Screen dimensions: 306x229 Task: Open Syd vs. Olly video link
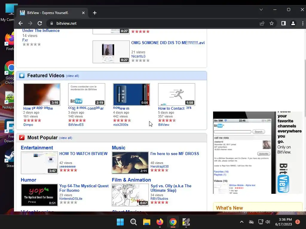(171, 188)
